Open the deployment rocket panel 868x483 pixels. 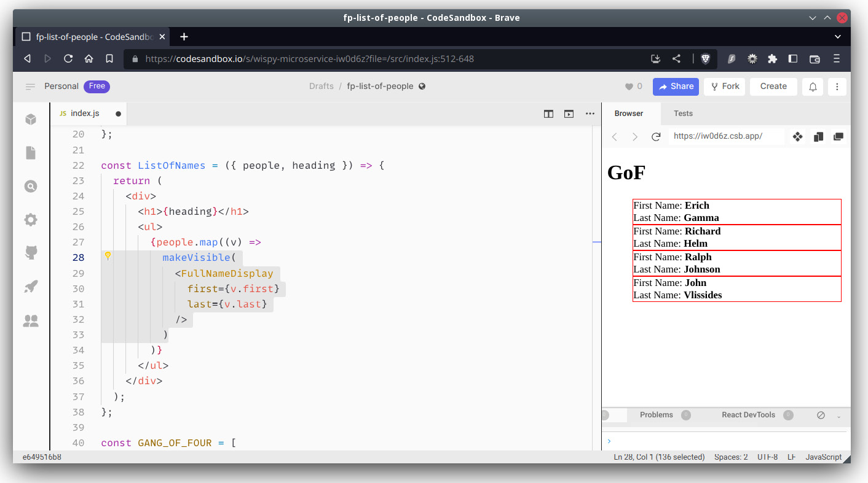tap(31, 287)
